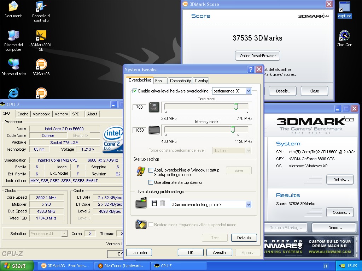Image resolution: width=362 pixels, height=271 pixels.
Task: Click Close in 3DMark Score window
Action: tap(314, 91)
